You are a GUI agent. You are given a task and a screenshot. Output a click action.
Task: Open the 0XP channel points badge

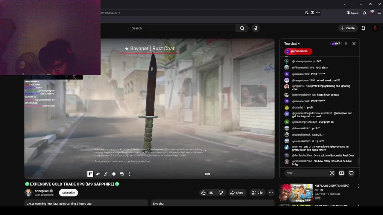[336, 44]
